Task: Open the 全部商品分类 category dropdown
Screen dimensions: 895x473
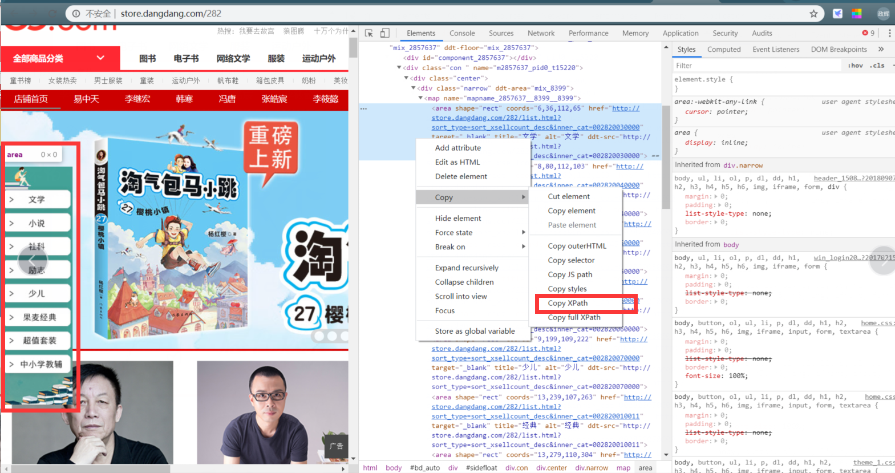Action: click(x=60, y=58)
